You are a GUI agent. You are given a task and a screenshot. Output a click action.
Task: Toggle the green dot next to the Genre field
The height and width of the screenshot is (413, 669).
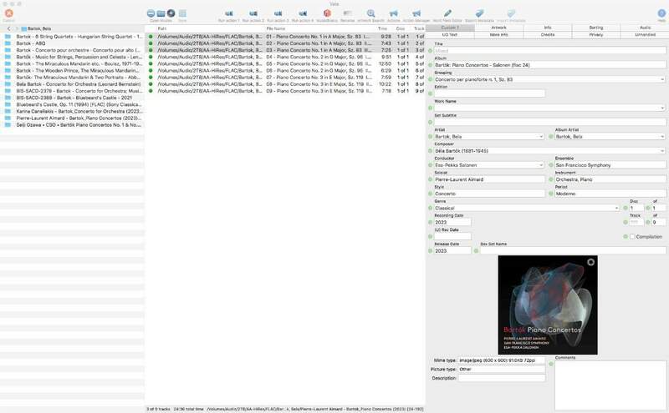click(428, 207)
